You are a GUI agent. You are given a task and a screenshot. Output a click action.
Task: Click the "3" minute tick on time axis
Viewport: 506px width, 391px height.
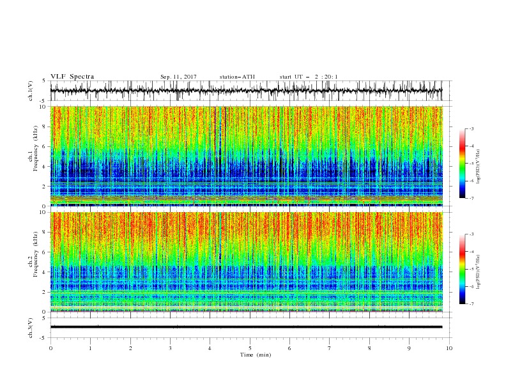[x=170, y=348]
